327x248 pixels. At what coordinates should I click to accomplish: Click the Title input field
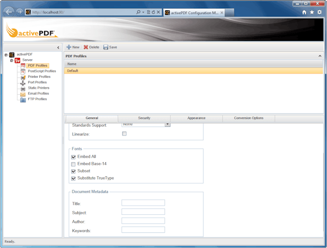(143, 203)
